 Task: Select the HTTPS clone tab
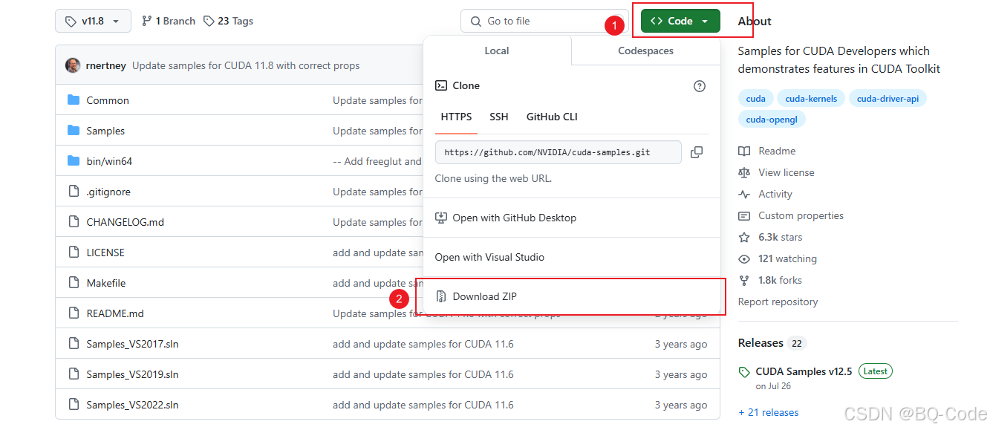coord(456,117)
